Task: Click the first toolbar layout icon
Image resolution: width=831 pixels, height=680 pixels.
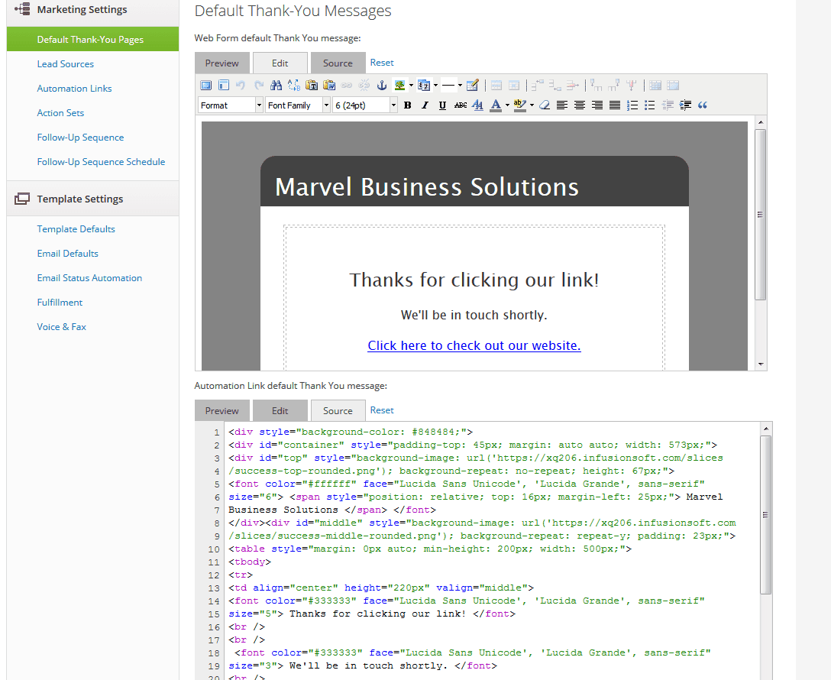Action: (206, 86)
